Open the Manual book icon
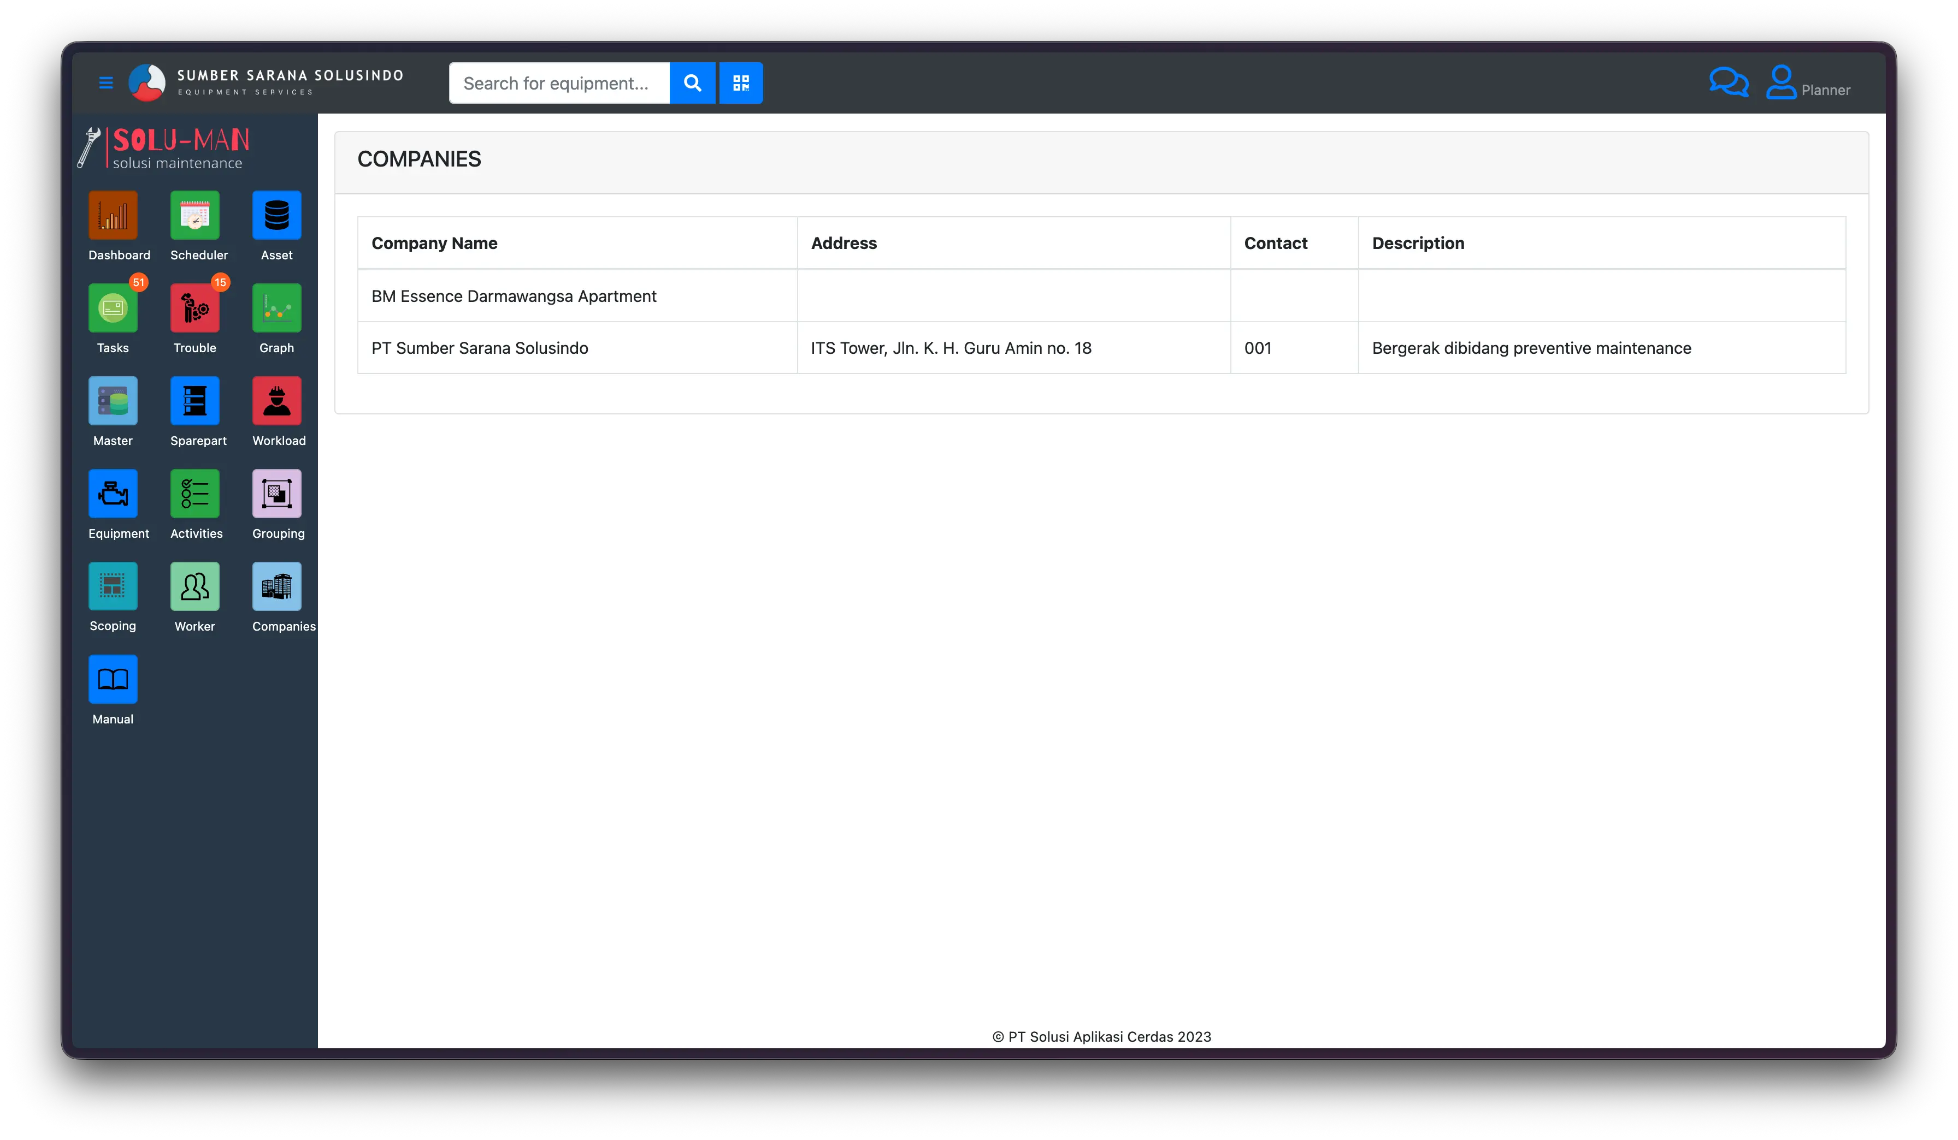 (113, 680)
